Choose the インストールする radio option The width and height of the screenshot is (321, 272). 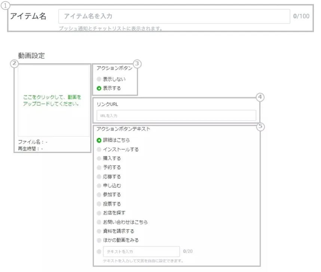[99, 149]
